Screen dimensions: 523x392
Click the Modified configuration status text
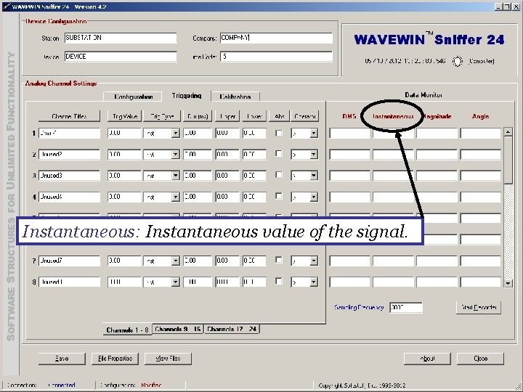151,385
